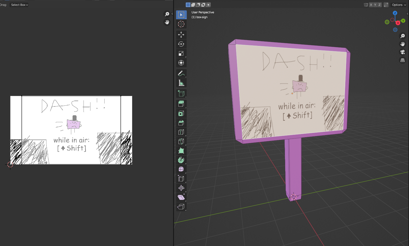409x246 pixels.
Task: Activate the Rip Region tool
Action: click(x=181, y=207)
